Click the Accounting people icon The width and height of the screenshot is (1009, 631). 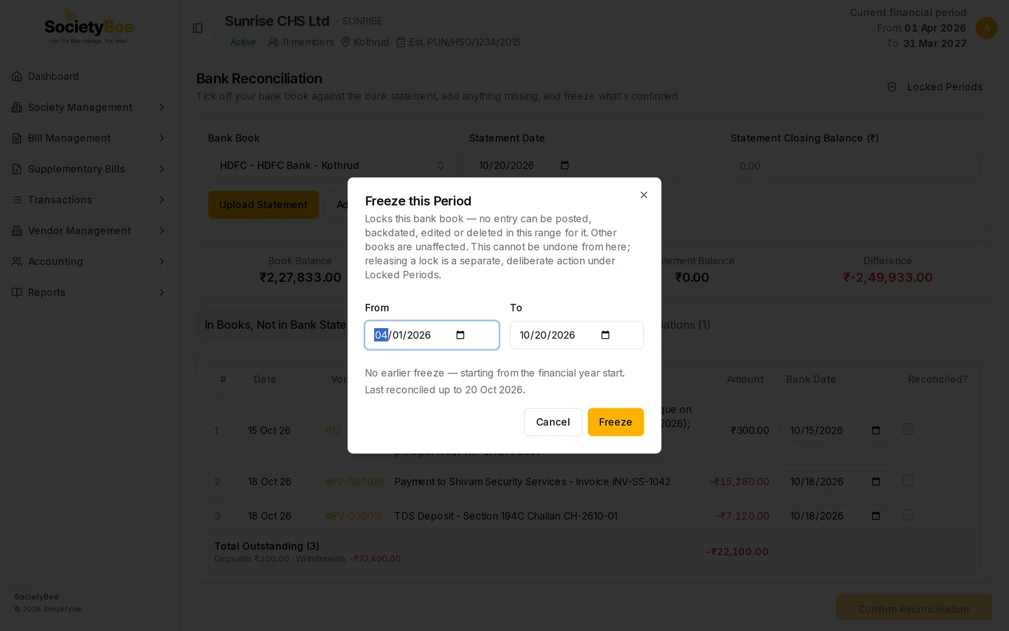tap(17, 261)
